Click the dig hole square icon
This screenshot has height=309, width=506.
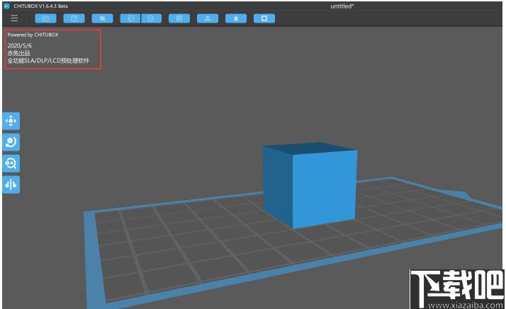pos(264,18)
